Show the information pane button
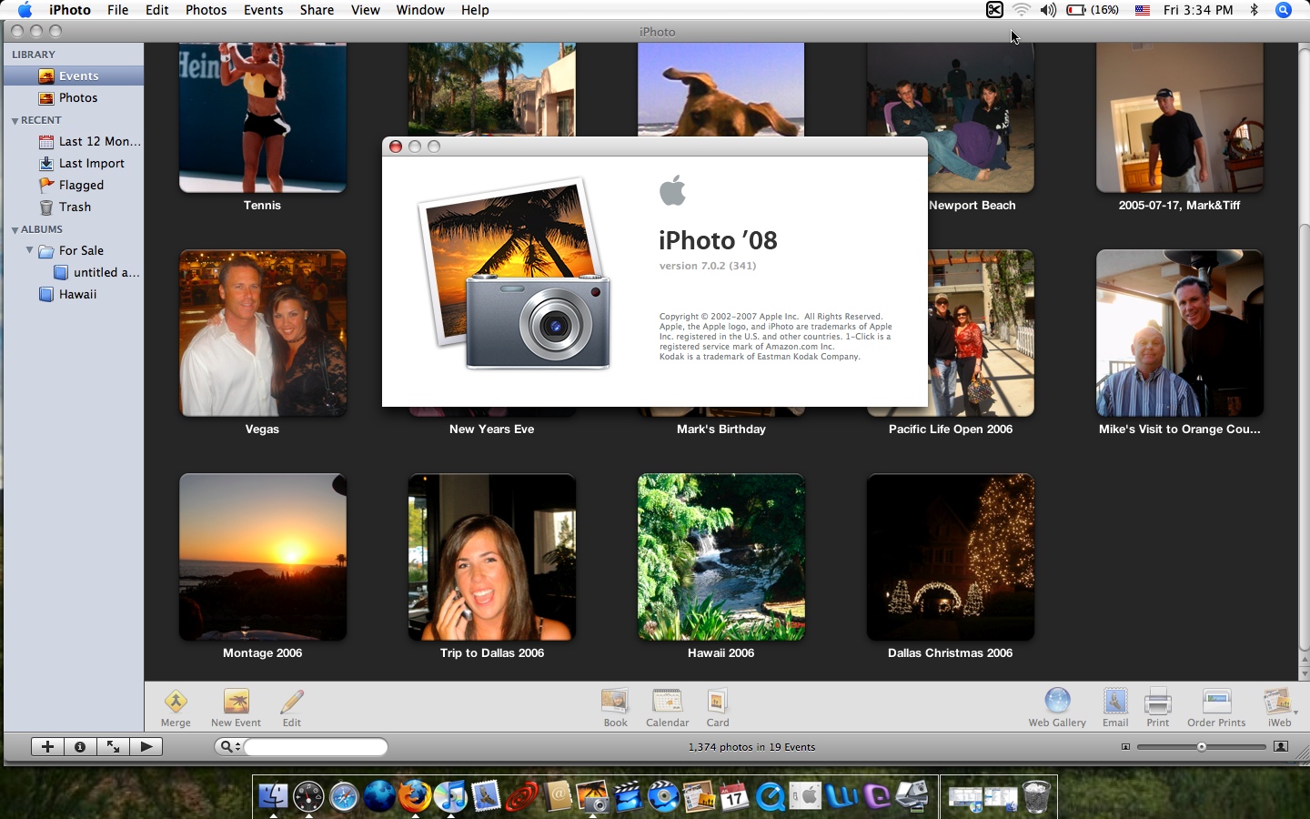Screen dimensions: 1310x819 tap(80, 746)
